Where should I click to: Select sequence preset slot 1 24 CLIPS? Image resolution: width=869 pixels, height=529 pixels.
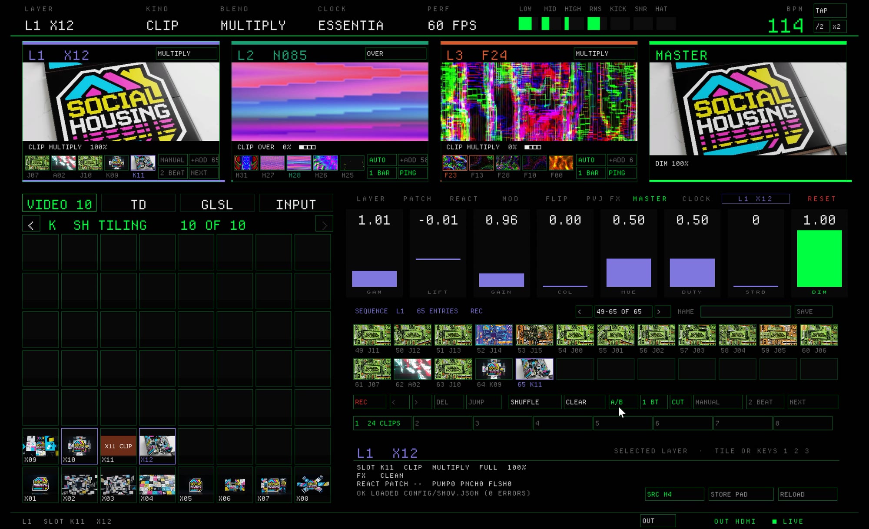pos(382,423)
